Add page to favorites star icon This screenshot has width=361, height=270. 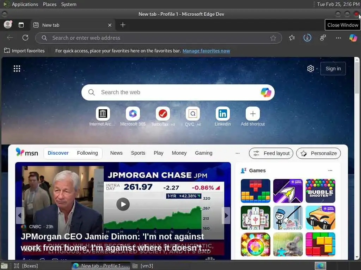(x=273, y=38)
